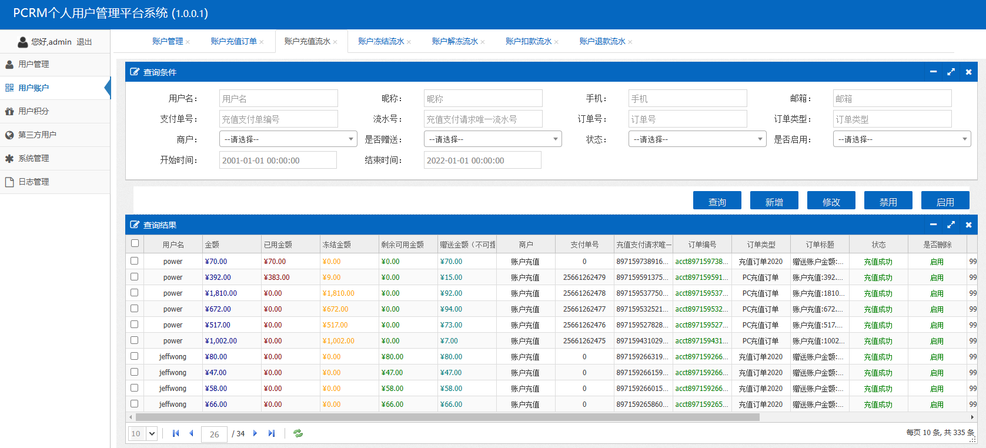Expand 查询结果 panel to fullscreen
Viewport: 986px width, 448px height.
(x=951, y=225)
